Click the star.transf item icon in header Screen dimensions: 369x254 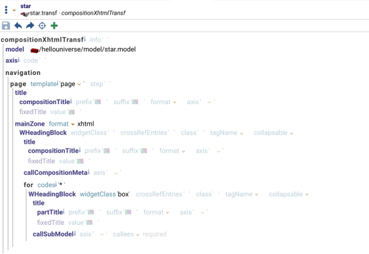coord(25,14)
